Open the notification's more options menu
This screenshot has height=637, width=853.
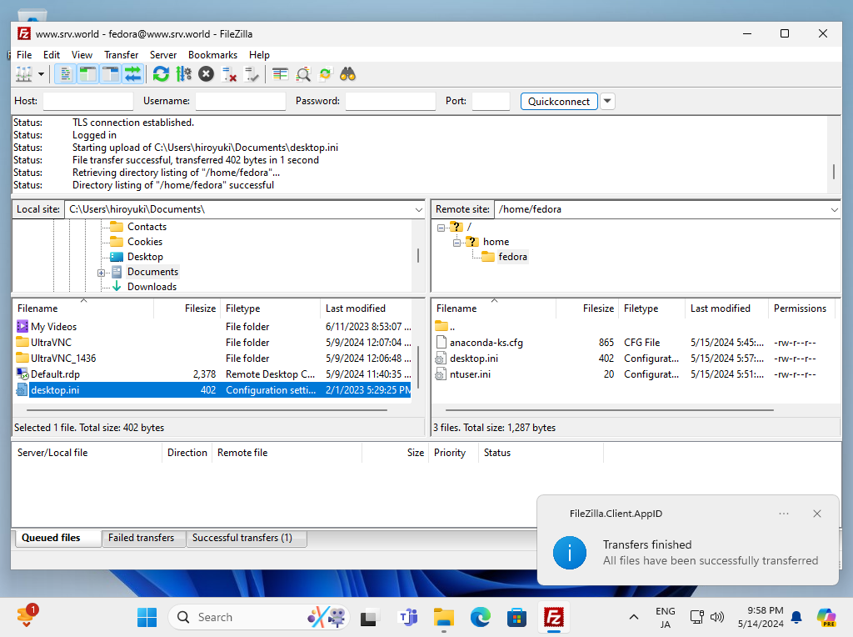pos(784,514)
